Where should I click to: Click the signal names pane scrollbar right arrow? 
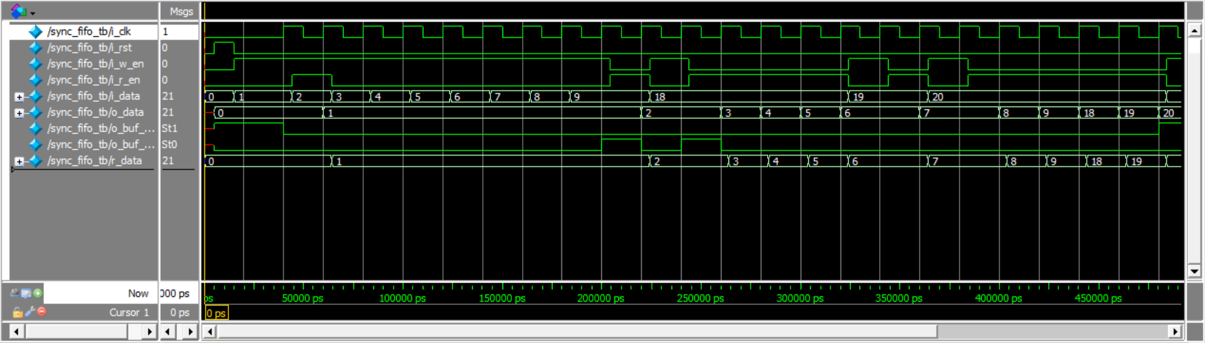[x=150, y=332]
